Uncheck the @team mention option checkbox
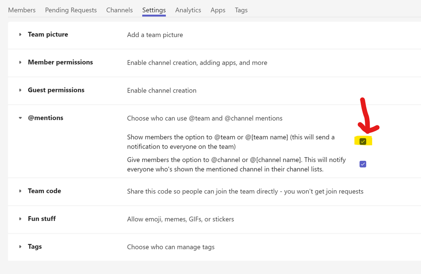 (363, 141)
